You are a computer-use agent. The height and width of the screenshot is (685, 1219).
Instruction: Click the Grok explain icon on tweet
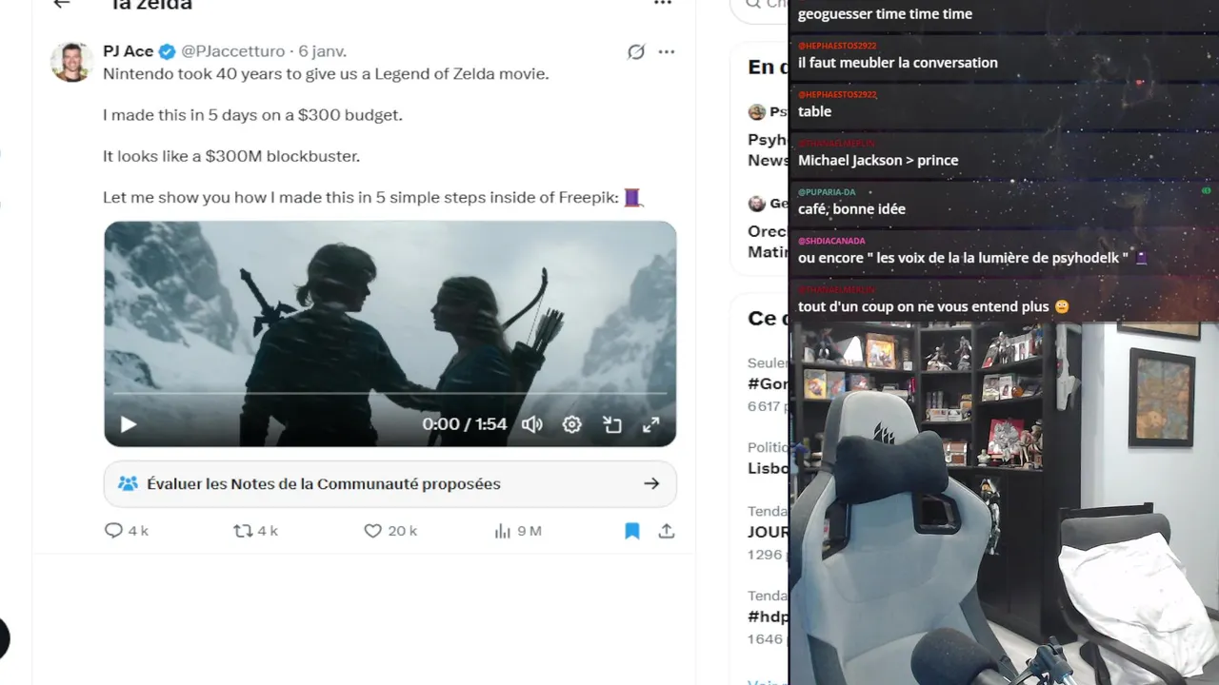(636, 51)
